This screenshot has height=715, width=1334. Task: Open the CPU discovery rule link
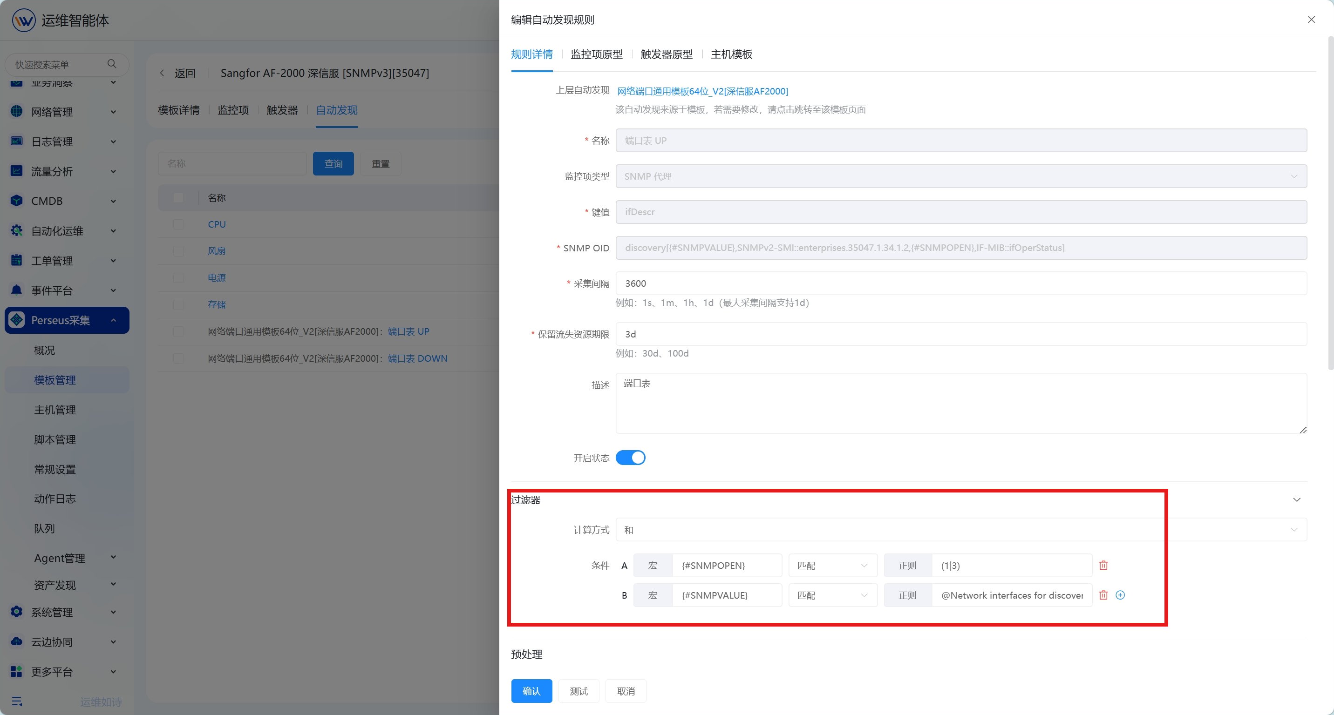point(217,224)
